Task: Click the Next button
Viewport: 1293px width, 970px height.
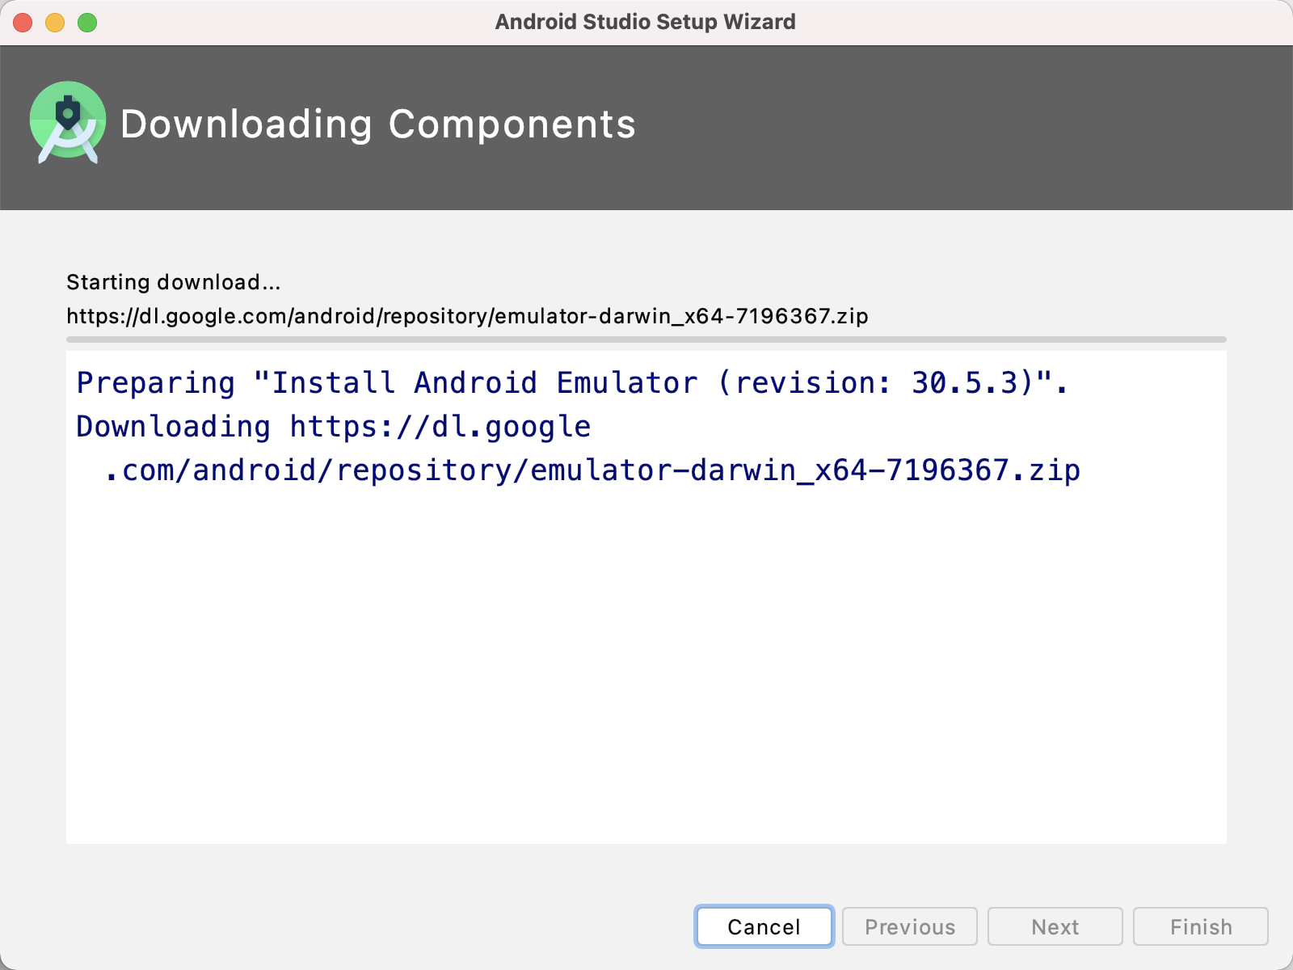Action: (x=1055, y=926)
